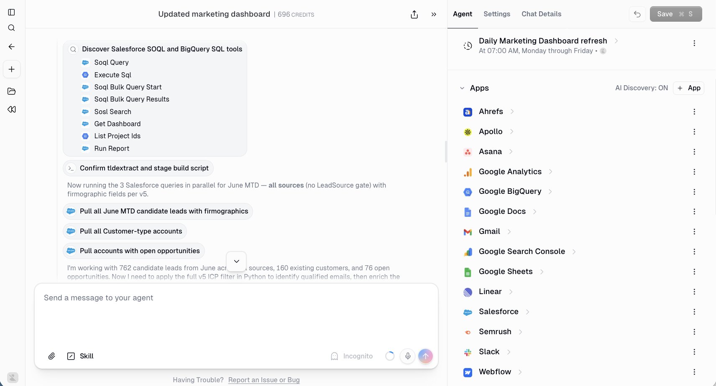Expand the Google Sheets app entry

coord(542,272)
